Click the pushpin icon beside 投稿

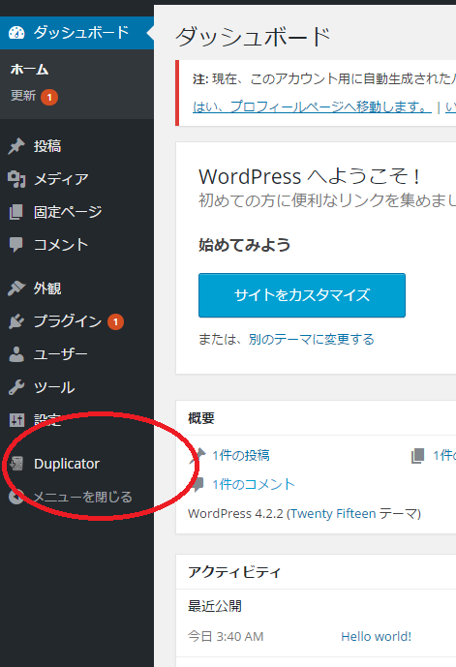16,146
